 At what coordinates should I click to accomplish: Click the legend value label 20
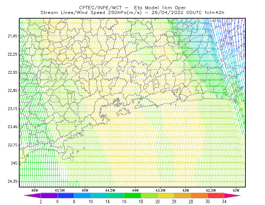point(158,202)
